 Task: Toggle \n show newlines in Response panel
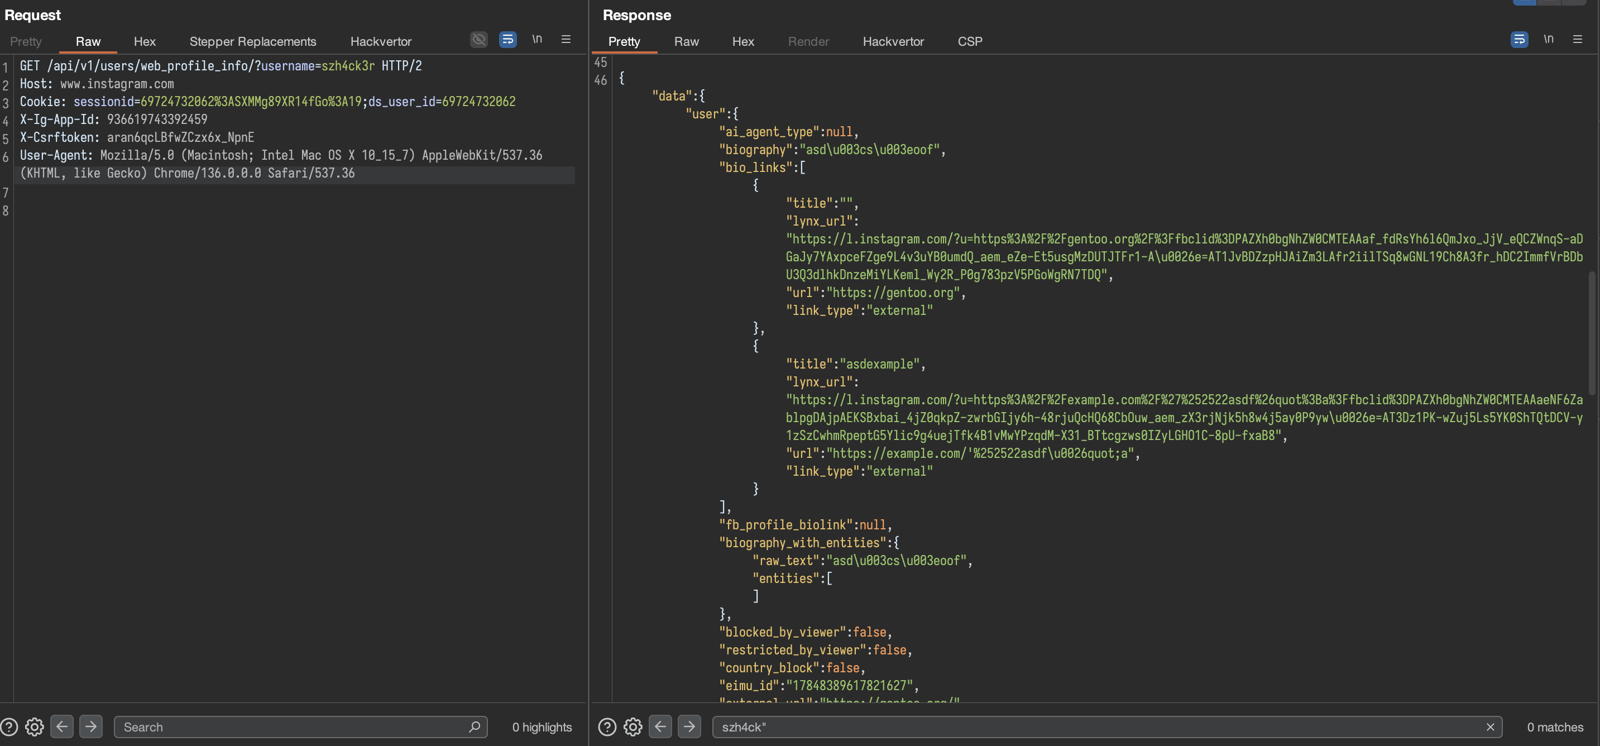(x=1549, y=39)
